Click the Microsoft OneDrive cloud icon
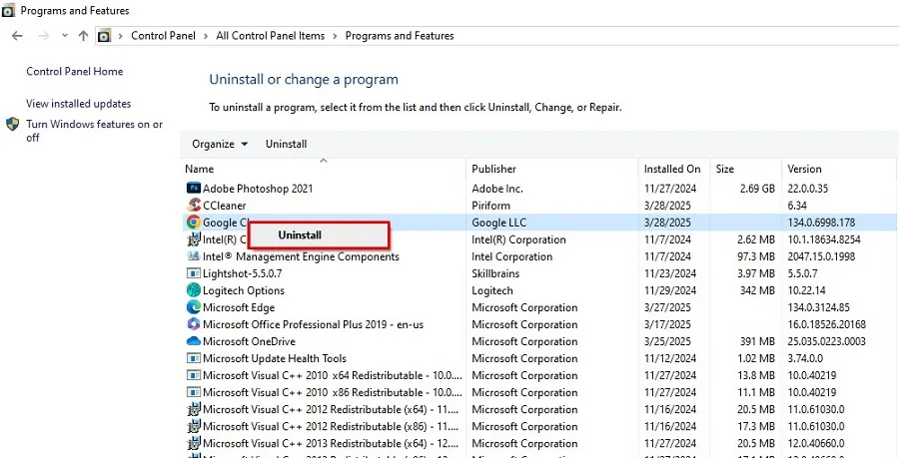This screenshot has height=458, width=899. [x=194, y=341]
